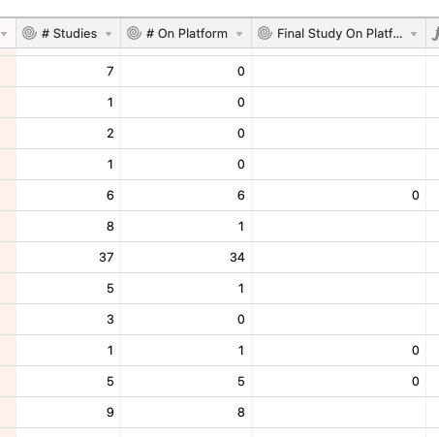Click the cell showing 34 on platform
The width and height of the screenshot is (439, 437).
[x=186, y=258]
